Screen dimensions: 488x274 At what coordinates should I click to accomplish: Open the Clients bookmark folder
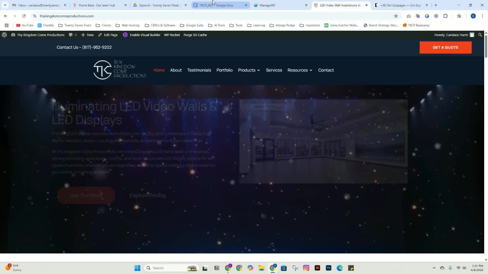pyautogui.click(x=103, y=25)
